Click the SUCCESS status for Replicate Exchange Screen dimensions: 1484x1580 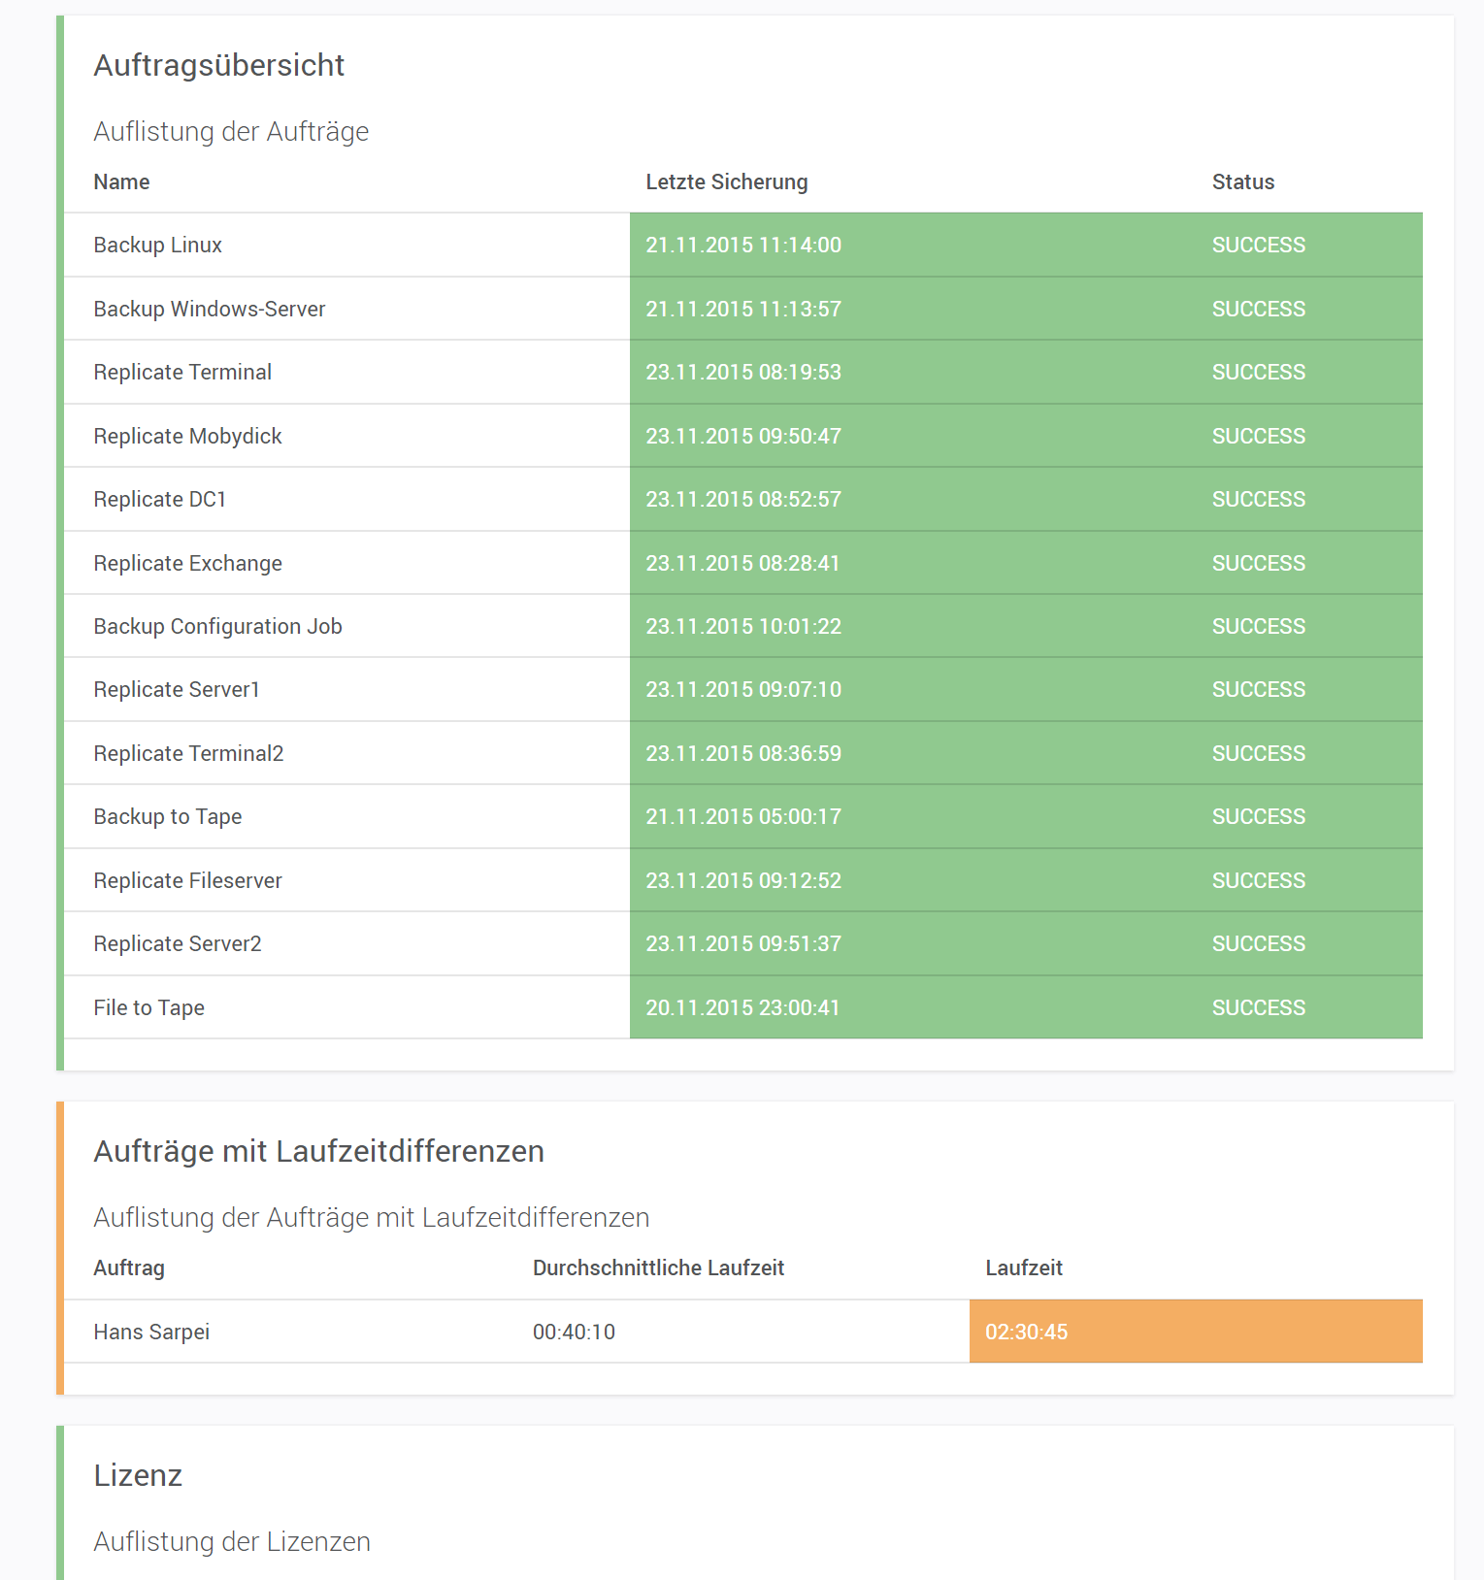tap(1258, 564)
